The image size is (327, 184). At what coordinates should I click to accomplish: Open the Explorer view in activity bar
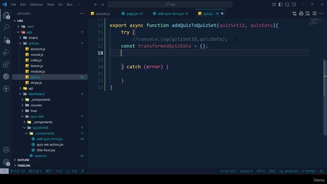tap(6, 15)
